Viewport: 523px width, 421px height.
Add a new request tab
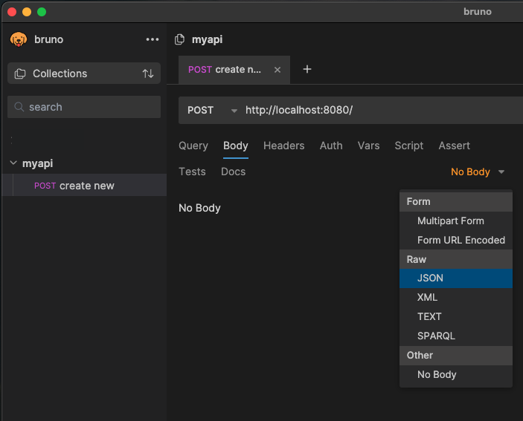307,69
